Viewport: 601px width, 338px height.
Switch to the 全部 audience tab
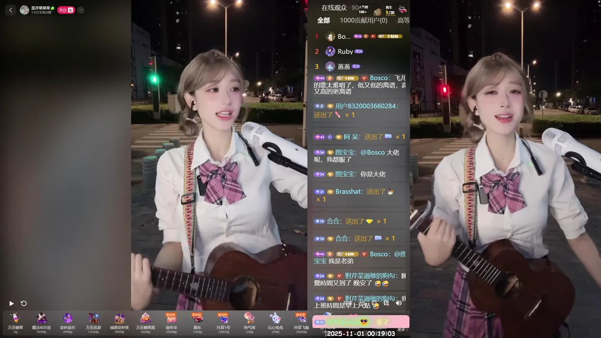pos(324,20)
